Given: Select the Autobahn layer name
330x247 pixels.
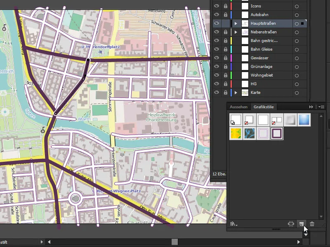Looking at the screenshot, I should 259,15.
